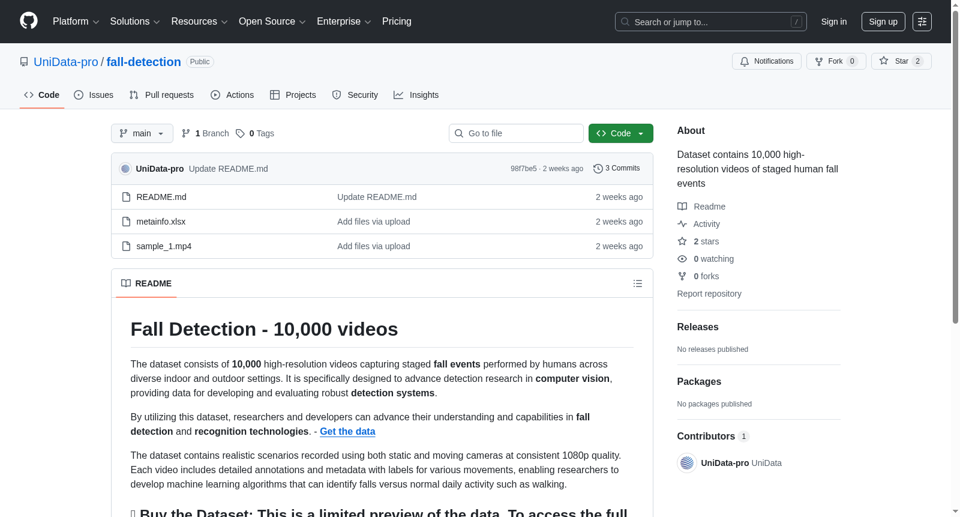Switch to the Actions tab
Screen dimensions: 960x517
(232, 95)
